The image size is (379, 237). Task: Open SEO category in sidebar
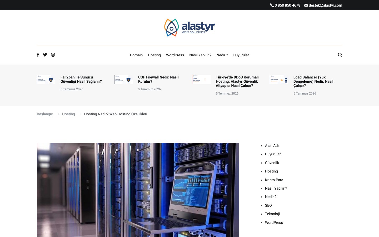(x=268, y=205)
